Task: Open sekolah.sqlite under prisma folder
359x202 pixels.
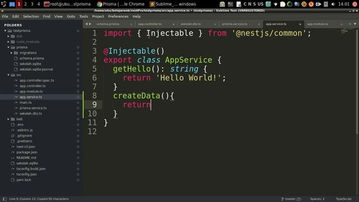Action: 30,64
